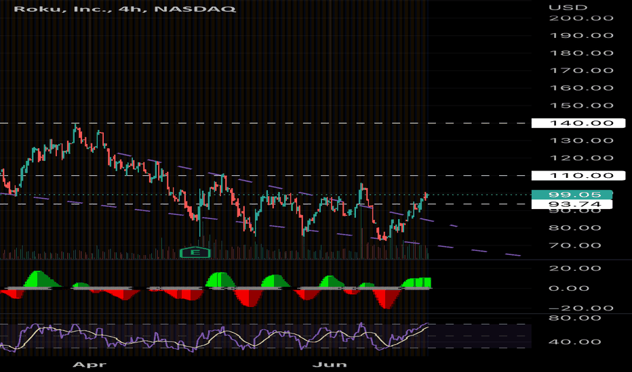The width and height of the screenshot is (632, 372).
Task: Click the 140.00 price level label
Action: 578,123
